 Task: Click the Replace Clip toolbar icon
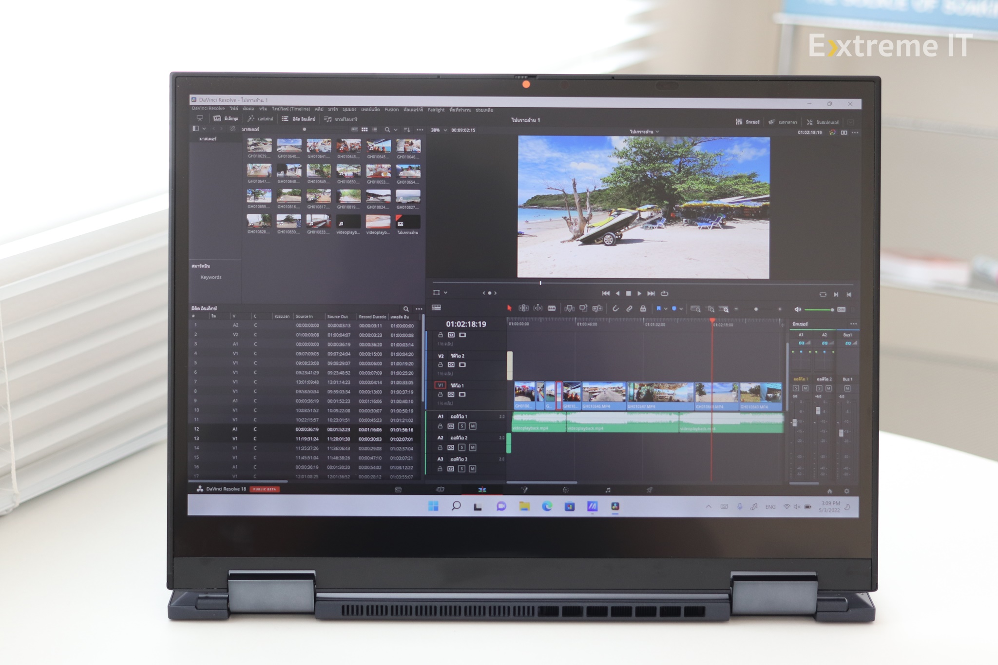pos(597,308)
